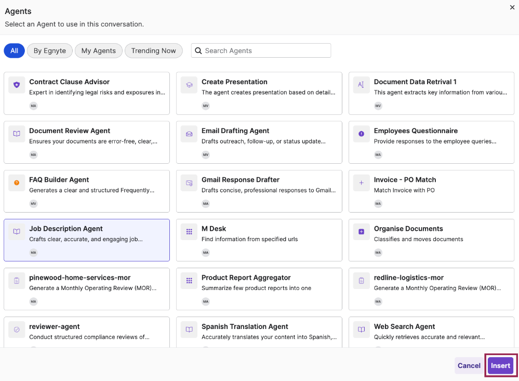This screenshot has width=519, height=381.
Task: Click the Spanish Translation Agent book icon
Action: [x=189, y=330]
